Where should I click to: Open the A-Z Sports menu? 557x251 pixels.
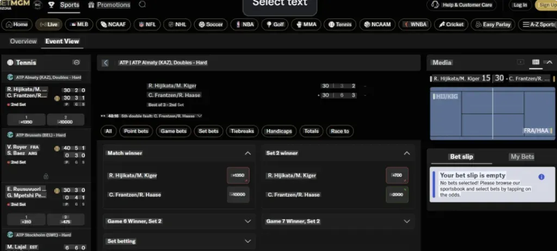(537, 25)
